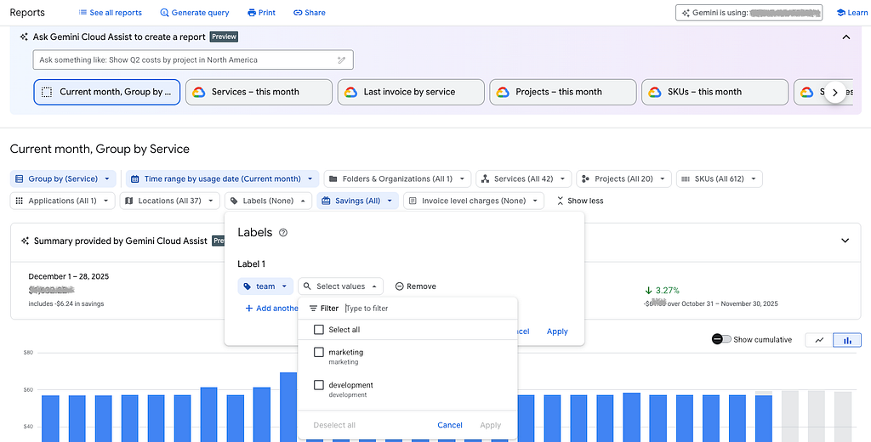The height and width of the screenshot is (442, 871).
Task: Open See all reports link
Action: 110,12
